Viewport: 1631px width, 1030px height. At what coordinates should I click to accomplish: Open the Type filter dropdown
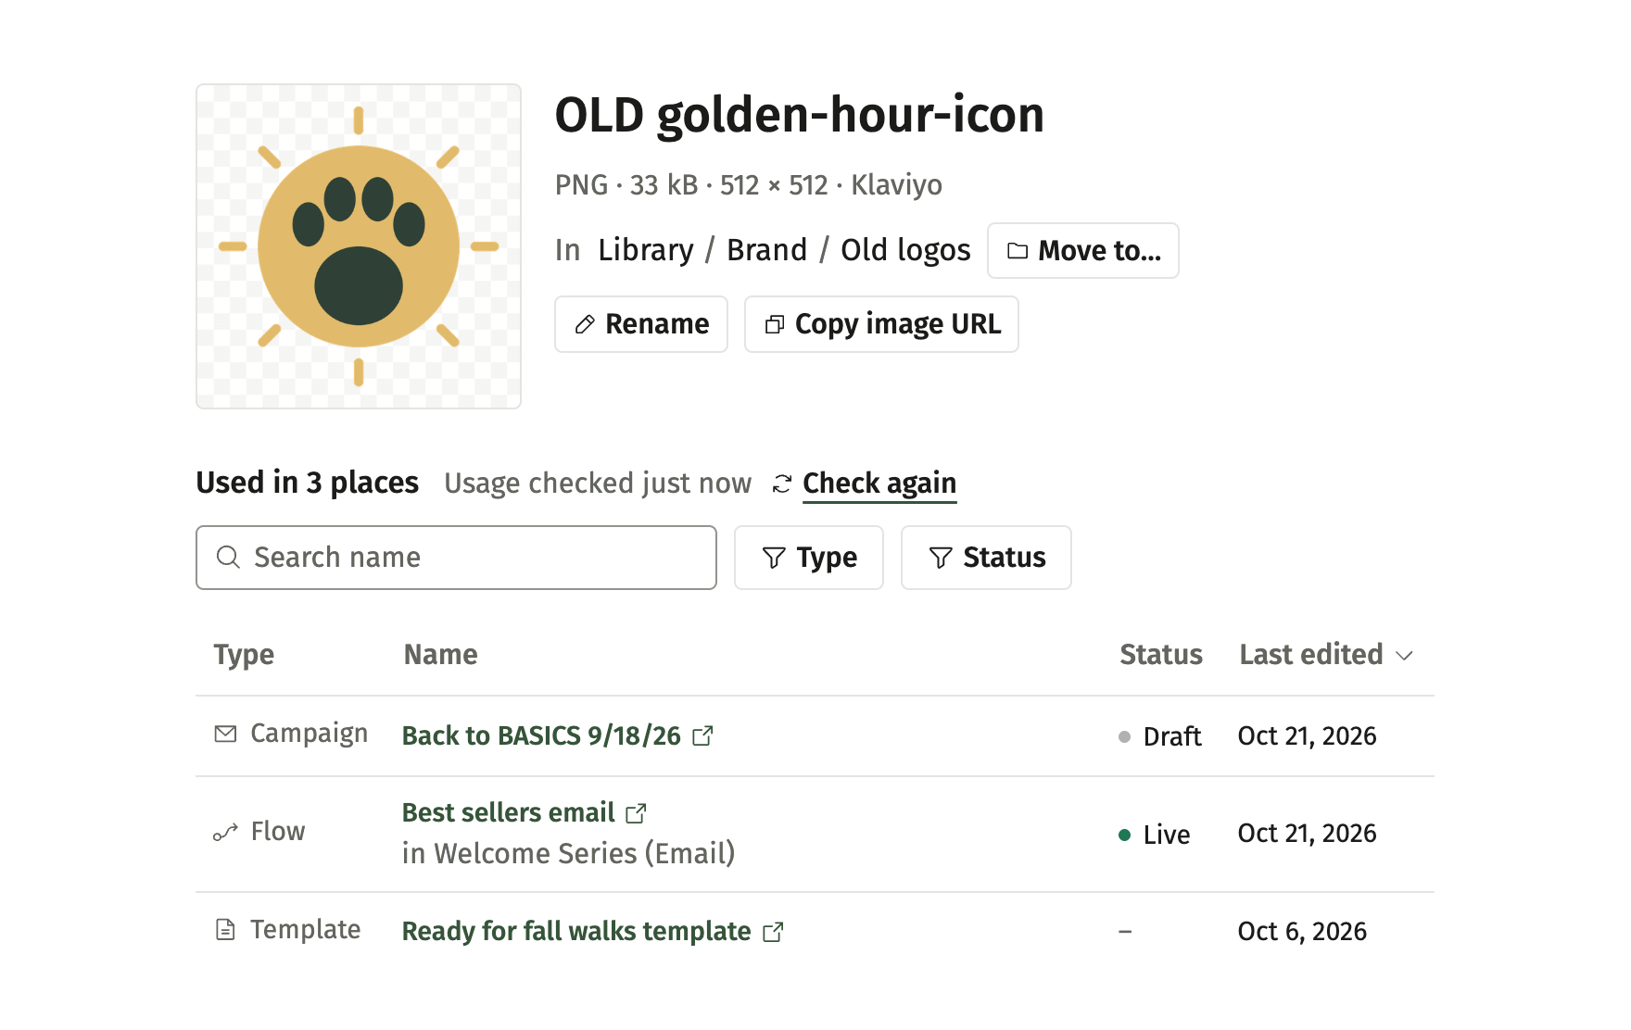(x=809, y=558)
